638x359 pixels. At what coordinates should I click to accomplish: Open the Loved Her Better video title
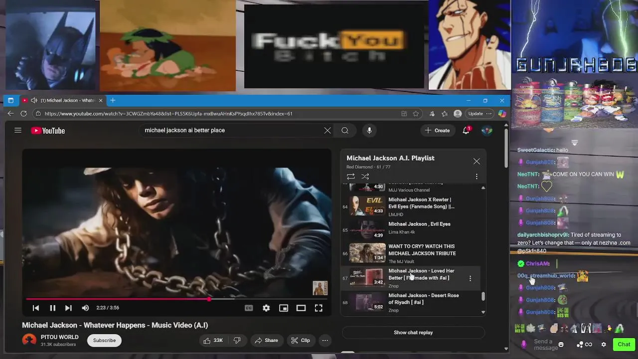click(421, 274)
